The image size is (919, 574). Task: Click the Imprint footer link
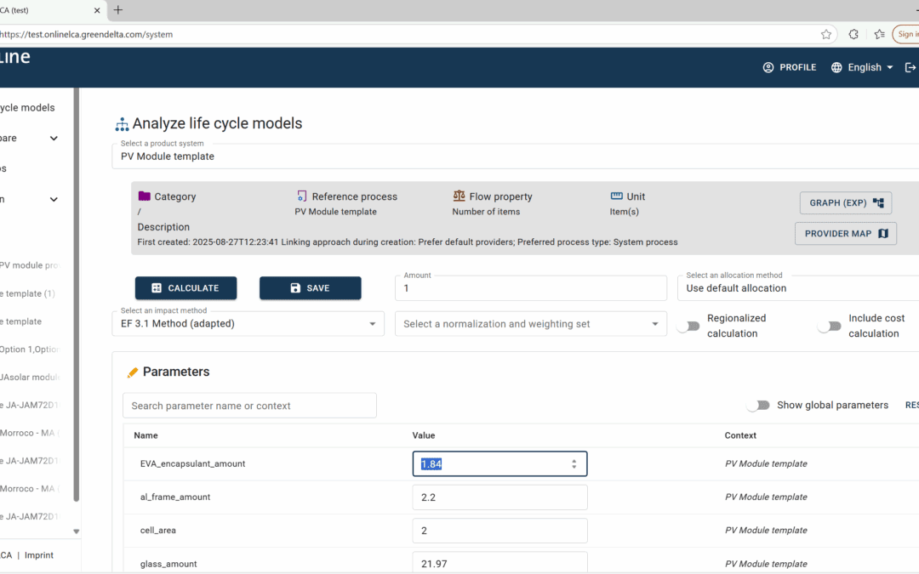pyautogui.click(x=38, y=555)
